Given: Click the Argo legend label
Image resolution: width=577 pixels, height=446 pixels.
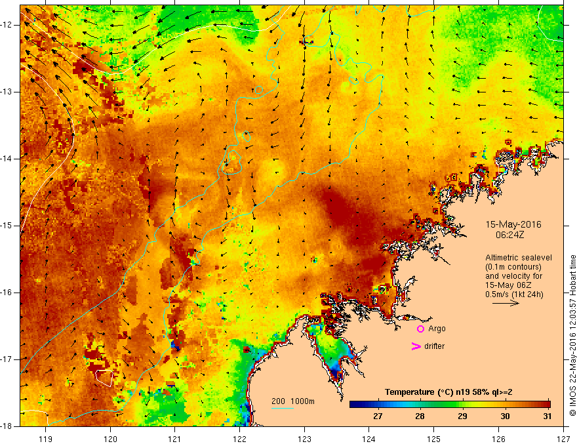Looking at the screenshot, I should point(437,329).
